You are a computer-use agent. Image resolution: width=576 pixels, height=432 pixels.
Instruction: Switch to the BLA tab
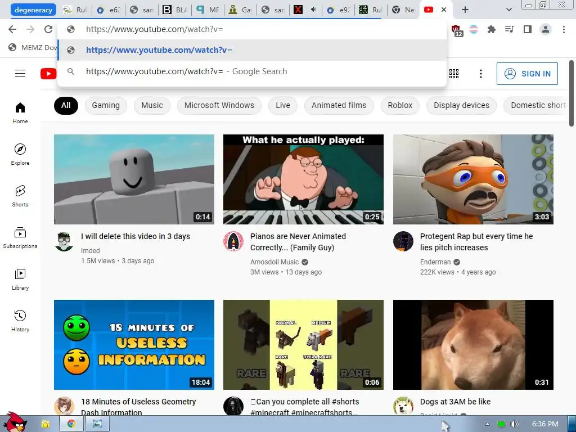coord(175,10)
